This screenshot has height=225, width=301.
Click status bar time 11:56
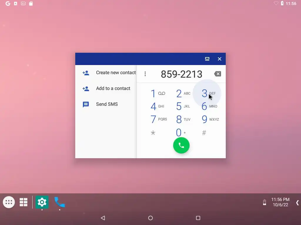(x=291, y=4)
